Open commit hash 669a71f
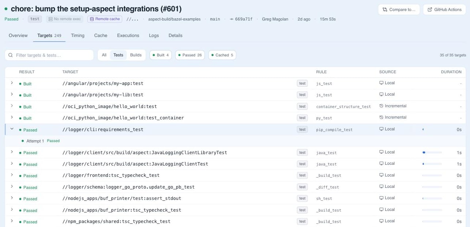This screenshot has width=470, height=227. (244, 19)
